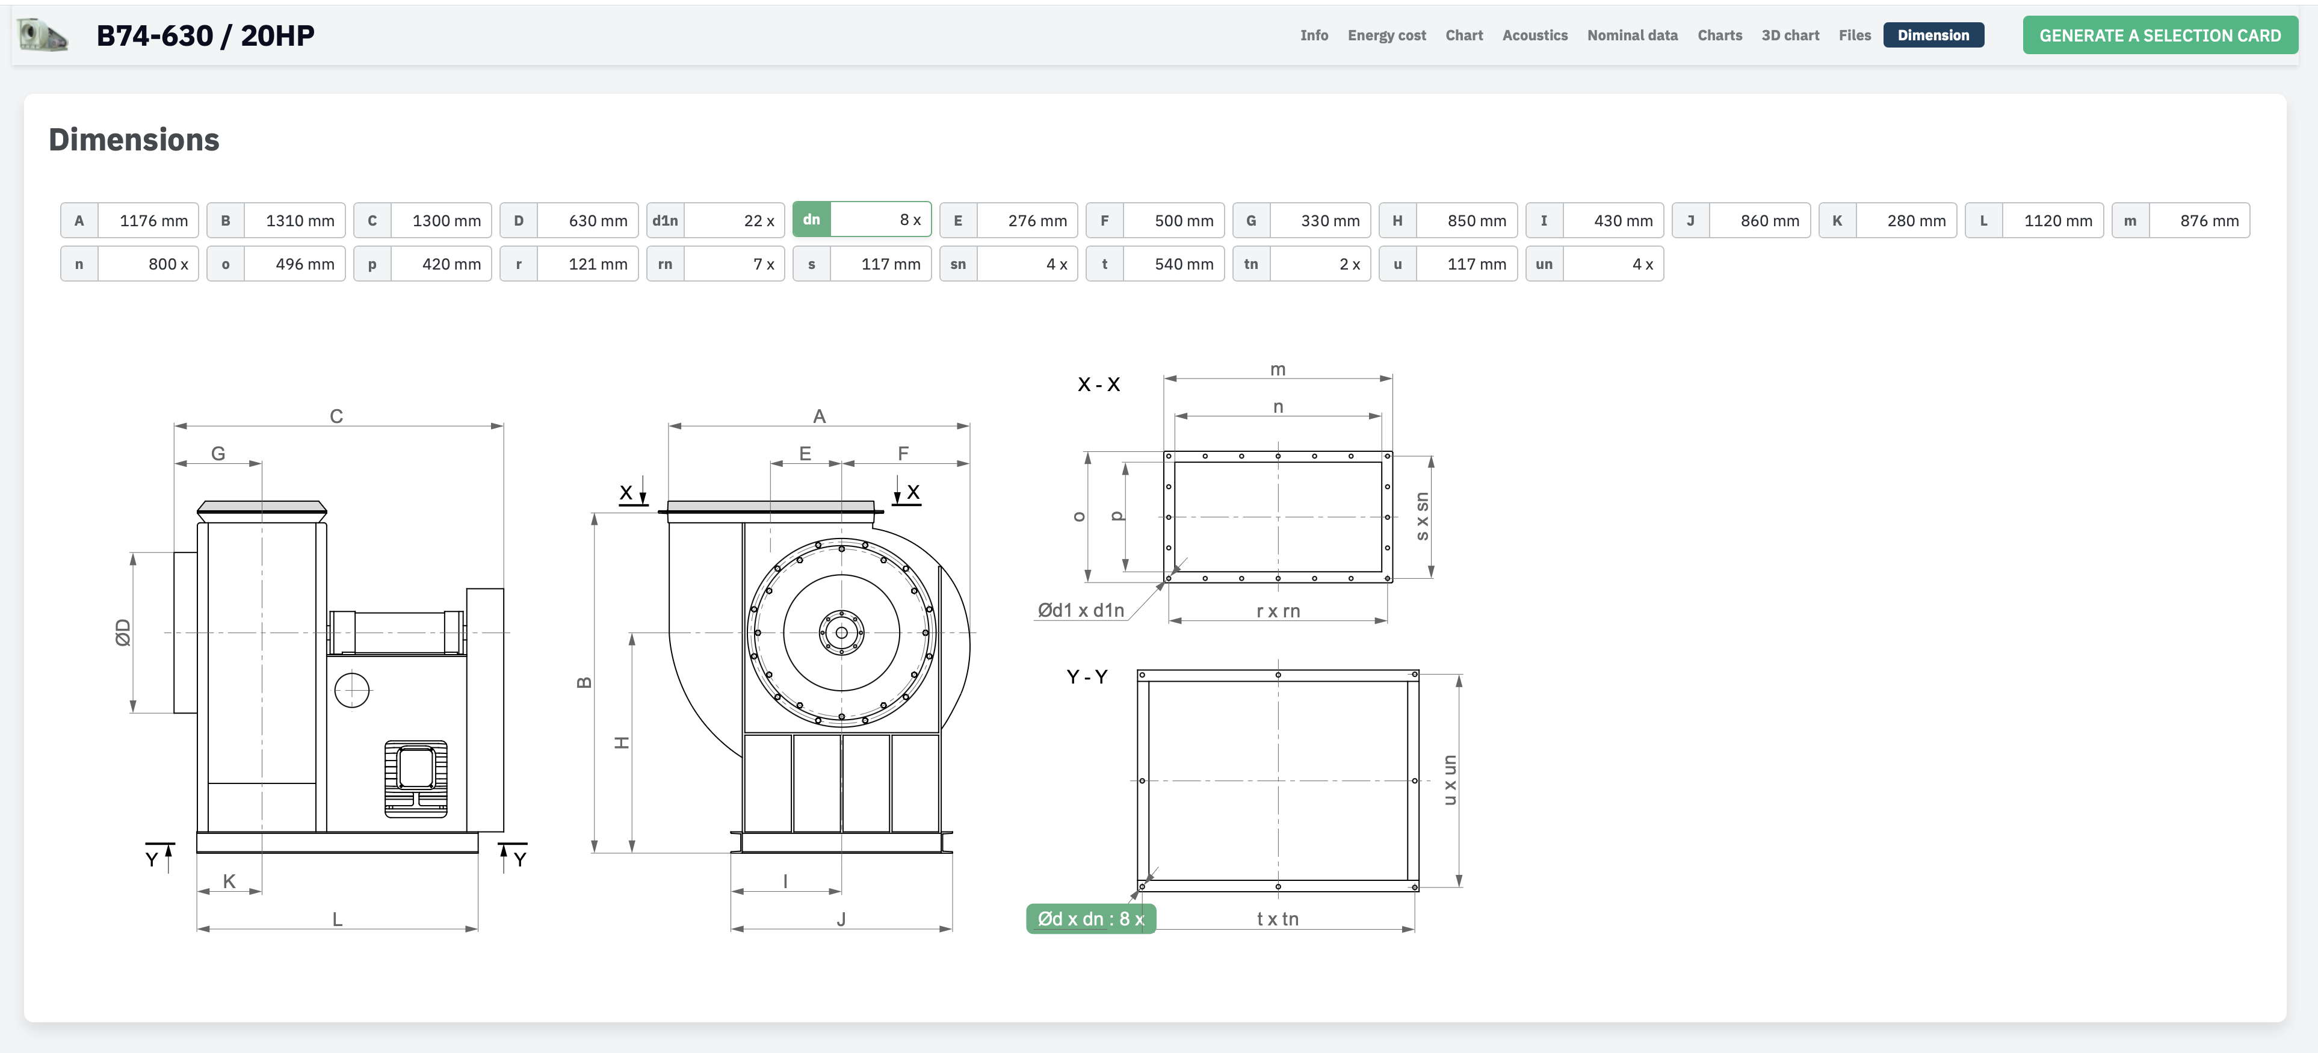
Task: Select dimension I value 430 mm
Action: [1595, 220]
